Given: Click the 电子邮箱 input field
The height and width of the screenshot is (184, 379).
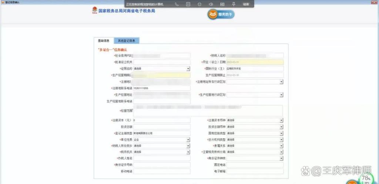Looking at the screenshot, I should pyautogui.click(x=255, y=171).
